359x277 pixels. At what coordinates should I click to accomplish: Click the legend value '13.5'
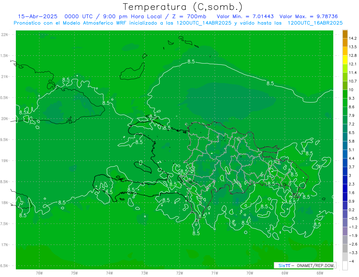click(353, 47)
